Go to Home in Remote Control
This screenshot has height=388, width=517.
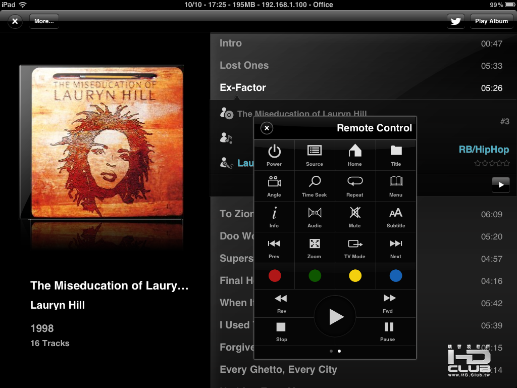click(x=355, y=156)
